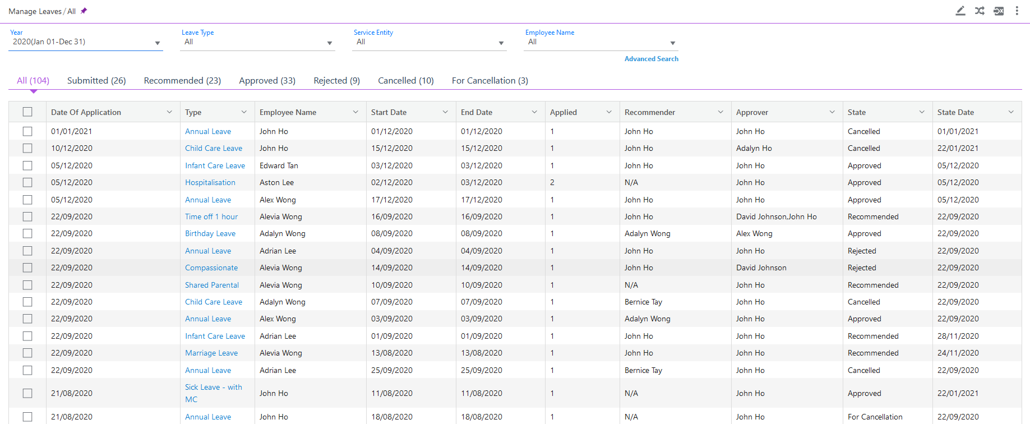This screenshot has width=1030, height=424.
Task: Check the row for Edward Tan's Infant Care Leave
Action: (x=27, y=165)
